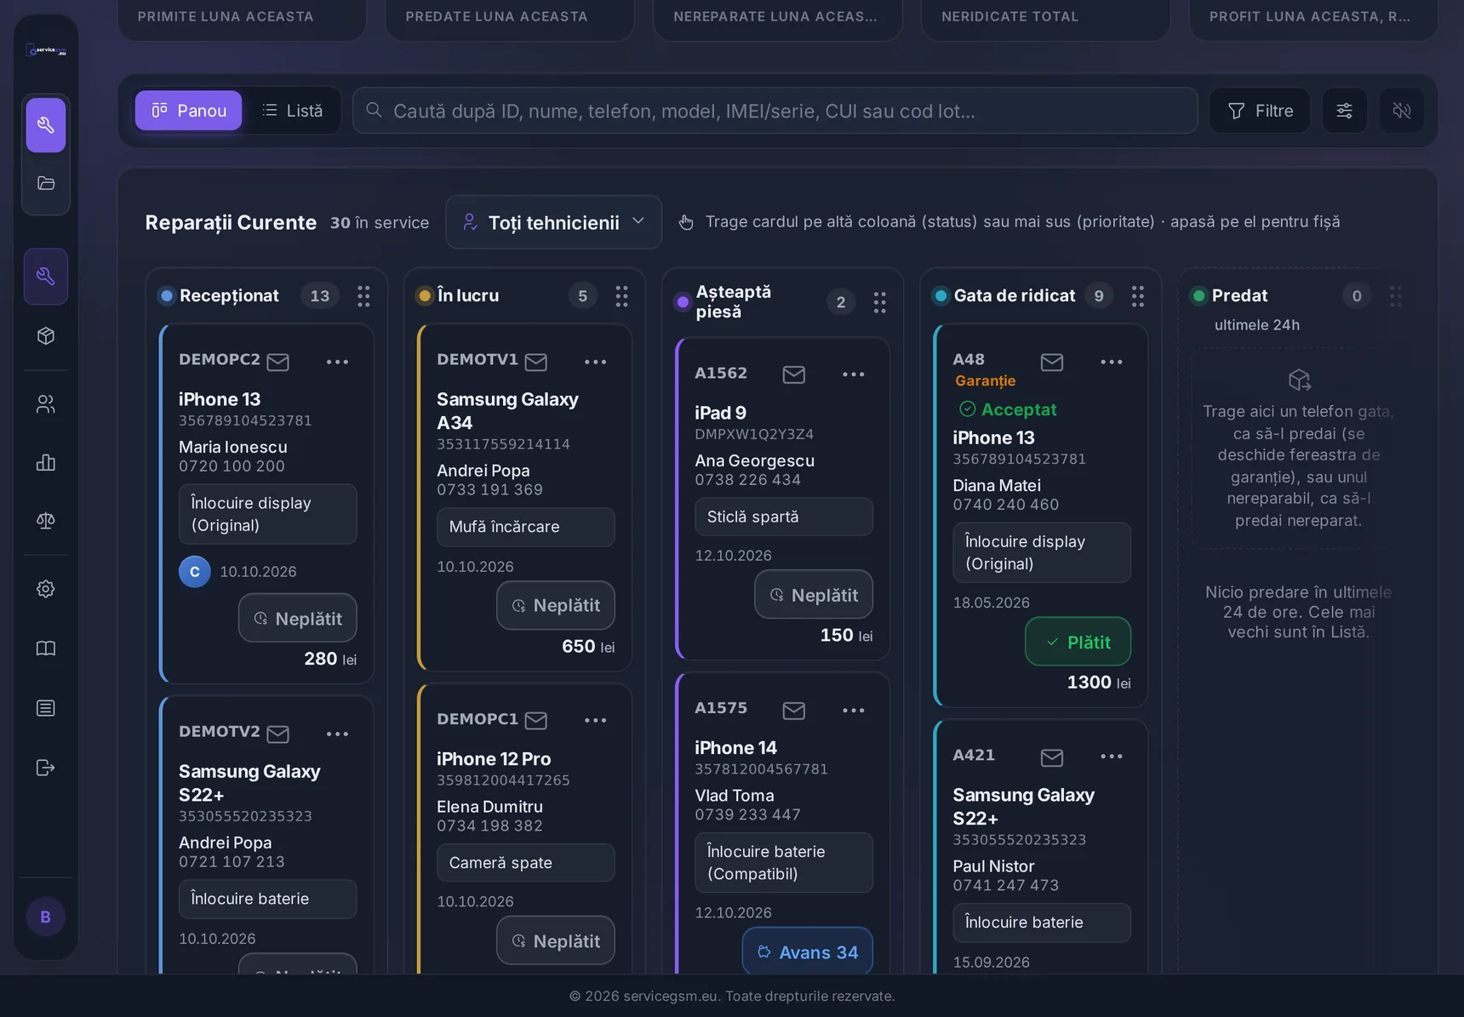1464x1017 pixels.
Task: Click the Plătit badge on card A48
Action: [1078, 642]
